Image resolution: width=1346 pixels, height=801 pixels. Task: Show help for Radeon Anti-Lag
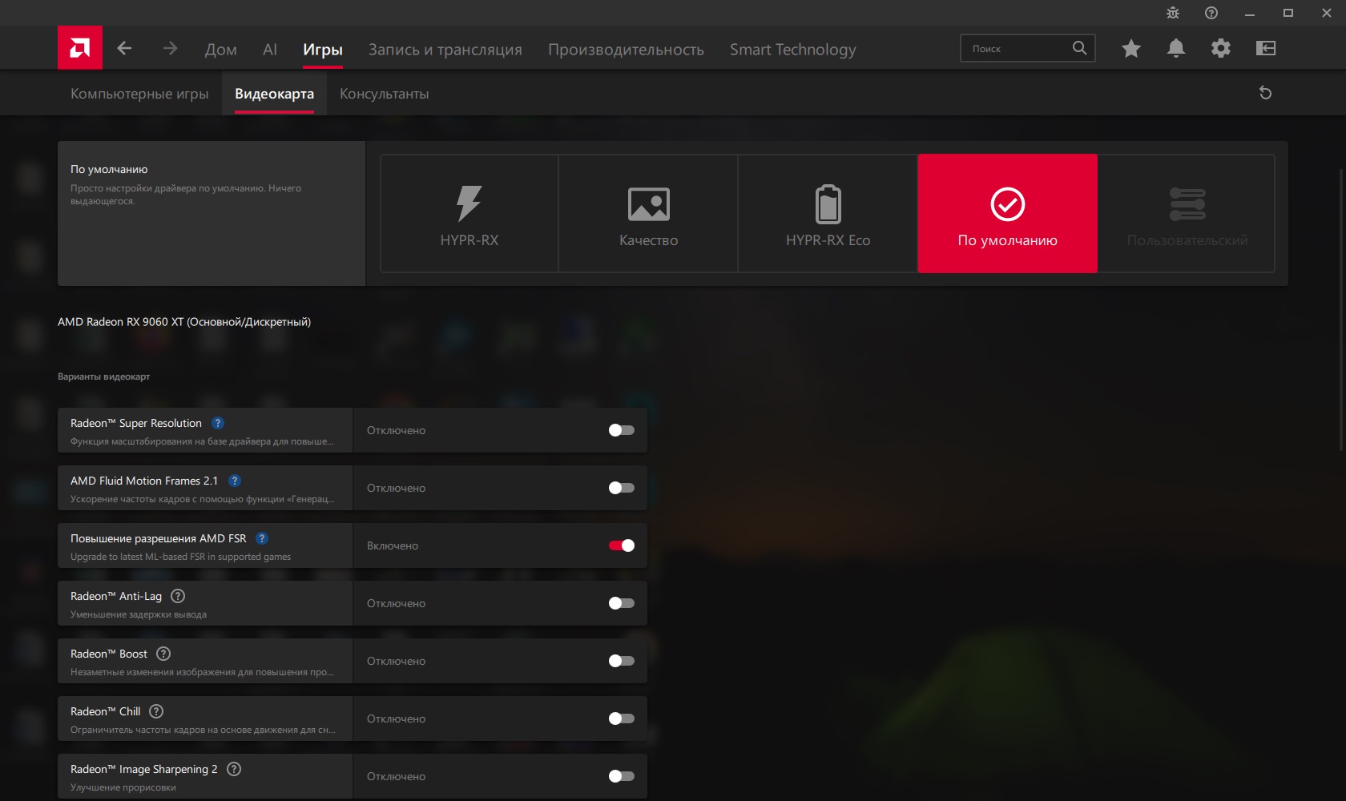(178, 596)
